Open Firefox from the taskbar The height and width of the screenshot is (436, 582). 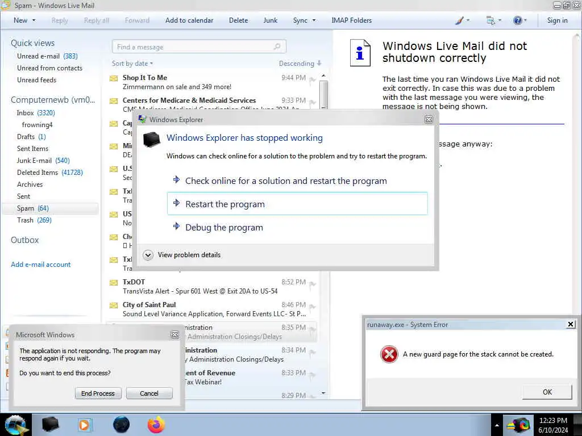(x=156, y=425)
